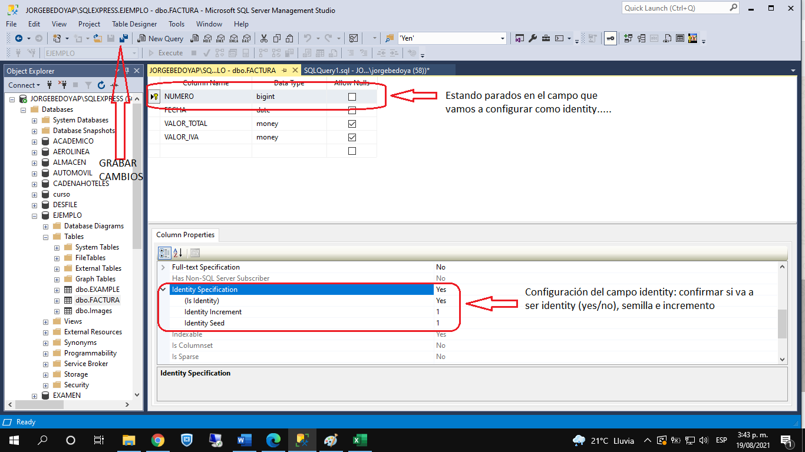Expand the ACADEMICO database node

pyautogui.click(x=34, y=141)
